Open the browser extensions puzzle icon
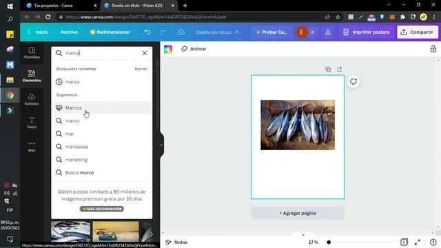The image size is (441, 248). 402,17
